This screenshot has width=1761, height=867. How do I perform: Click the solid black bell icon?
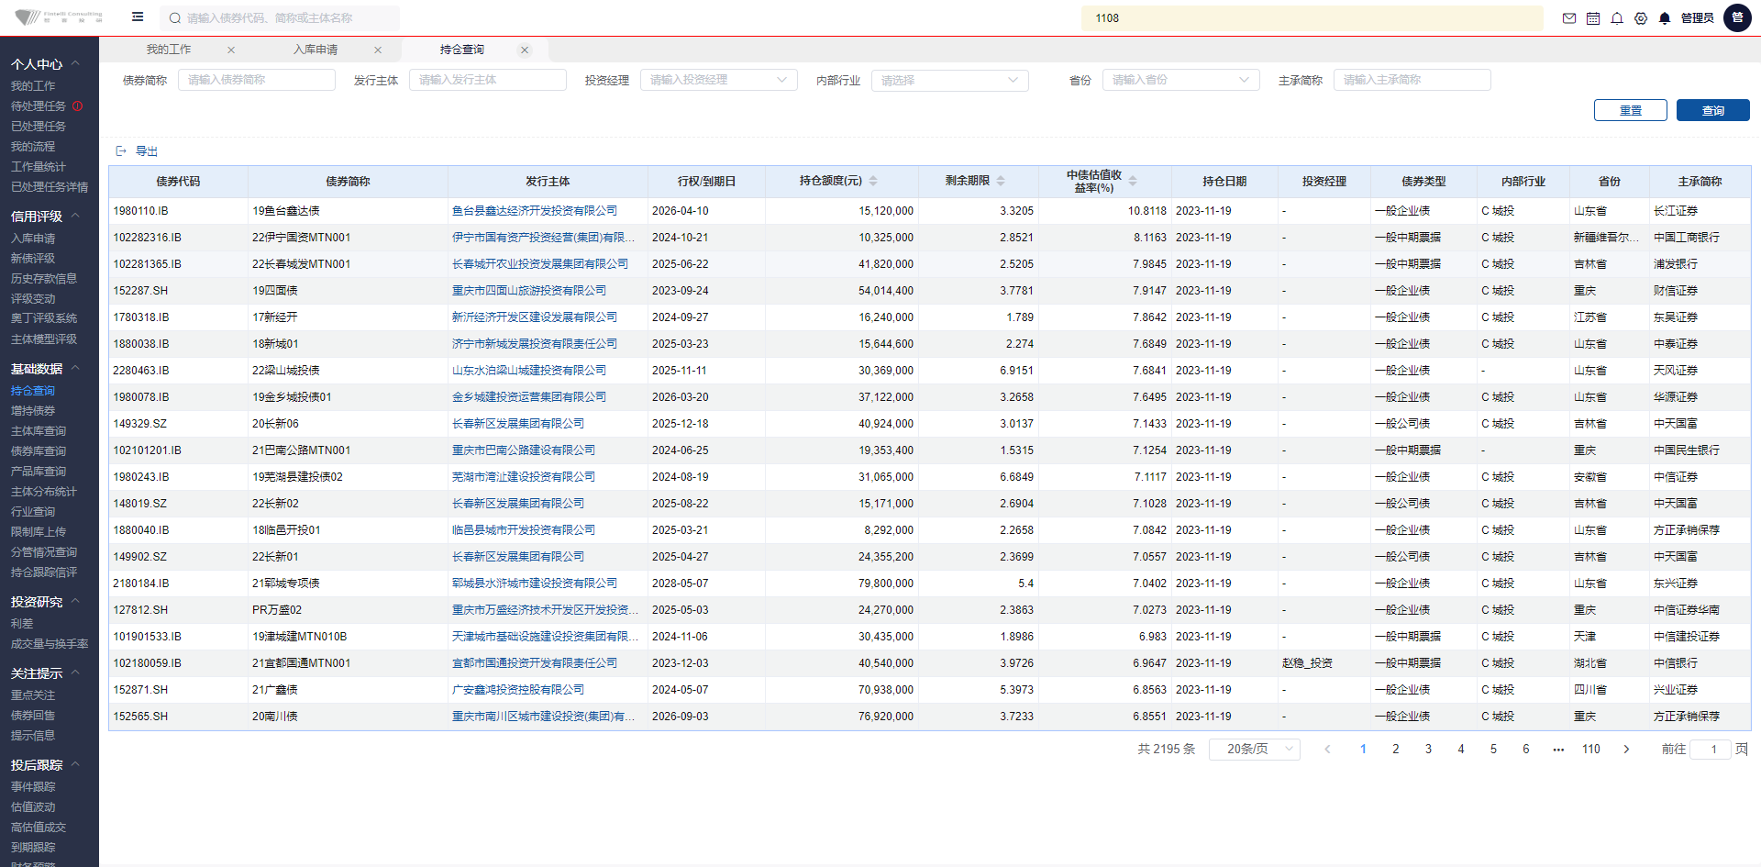pos(1665,18)
